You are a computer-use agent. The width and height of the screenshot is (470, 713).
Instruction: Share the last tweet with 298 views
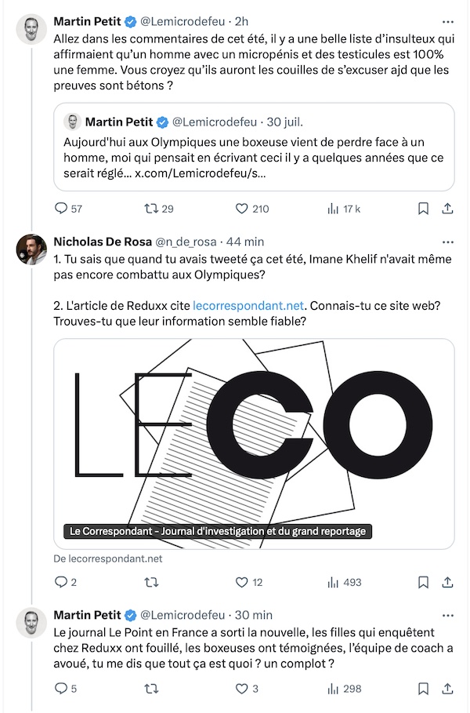(x=448, y=689)
